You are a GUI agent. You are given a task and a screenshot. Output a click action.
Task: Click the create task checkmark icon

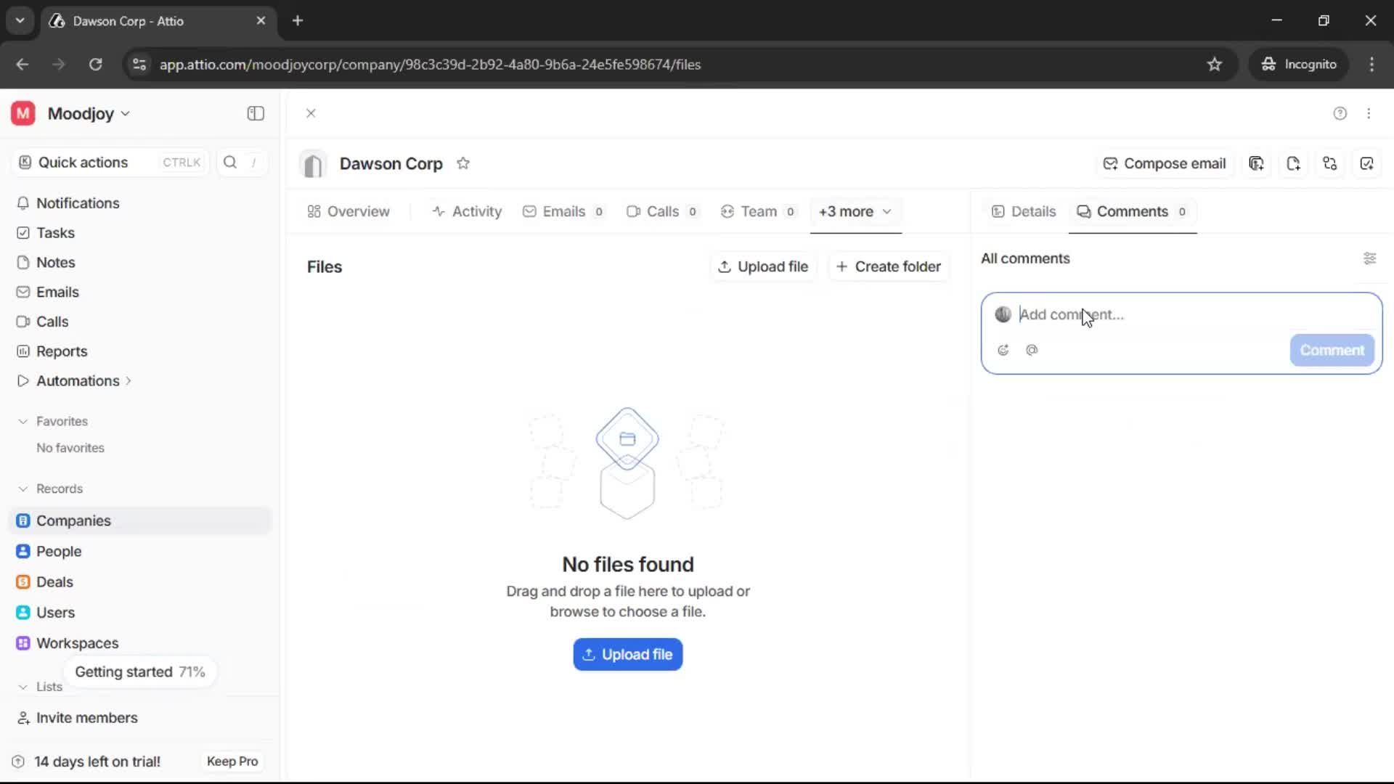pyautogui.click(x=1368, y=163)
